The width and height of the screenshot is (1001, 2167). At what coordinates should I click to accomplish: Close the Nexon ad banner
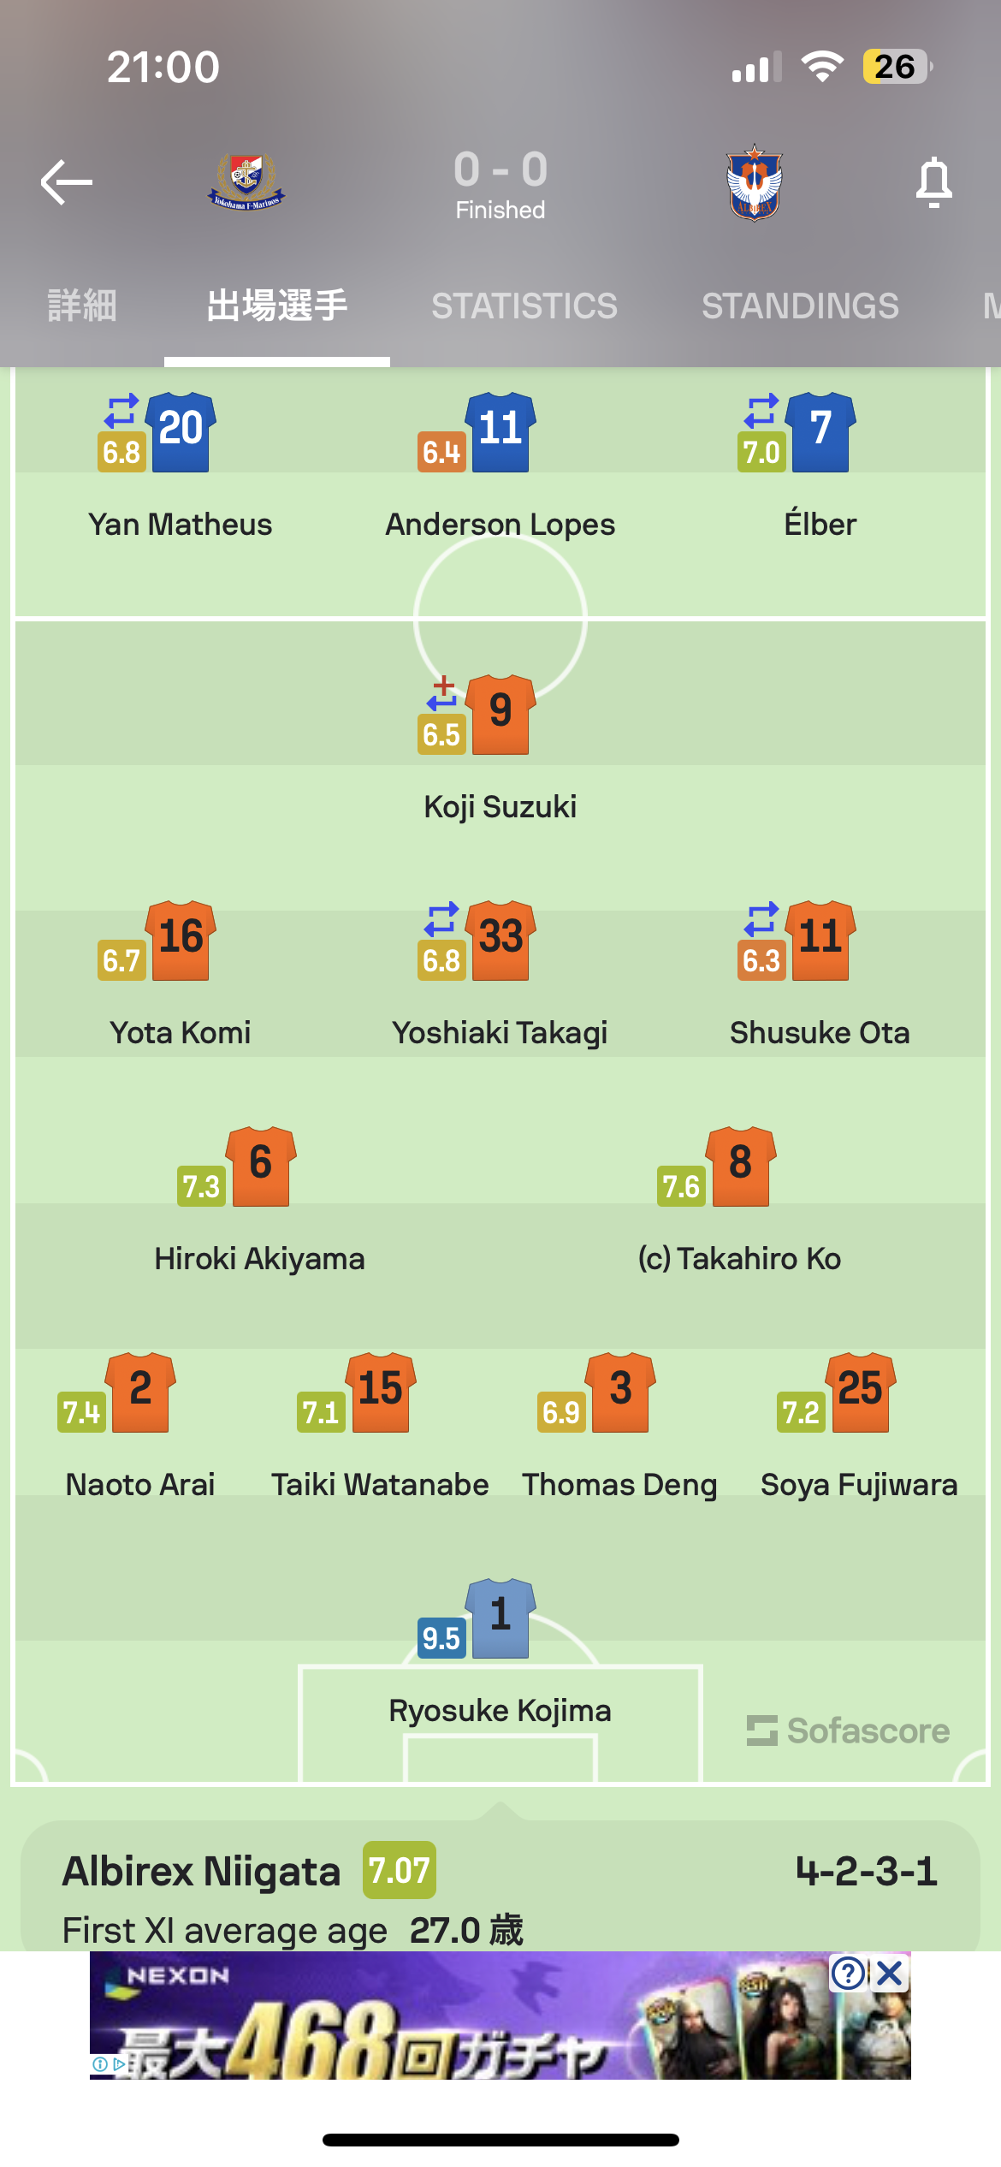click(890, 1974)
